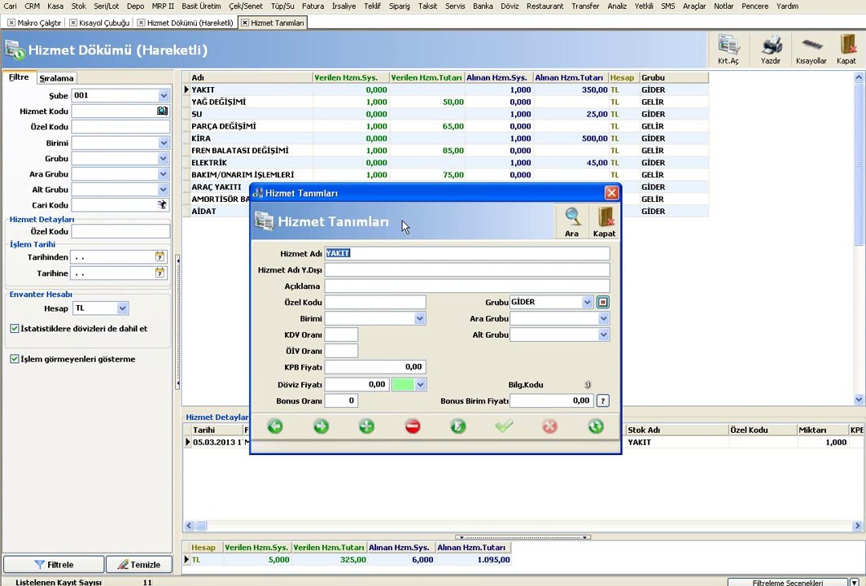Delete the record with the red minus icon
This screenshot has height=586, width=866.
(413, 426)
